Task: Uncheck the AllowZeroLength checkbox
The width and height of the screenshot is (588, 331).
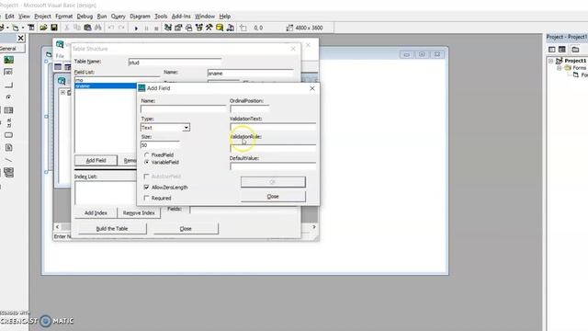Action: 147,187
